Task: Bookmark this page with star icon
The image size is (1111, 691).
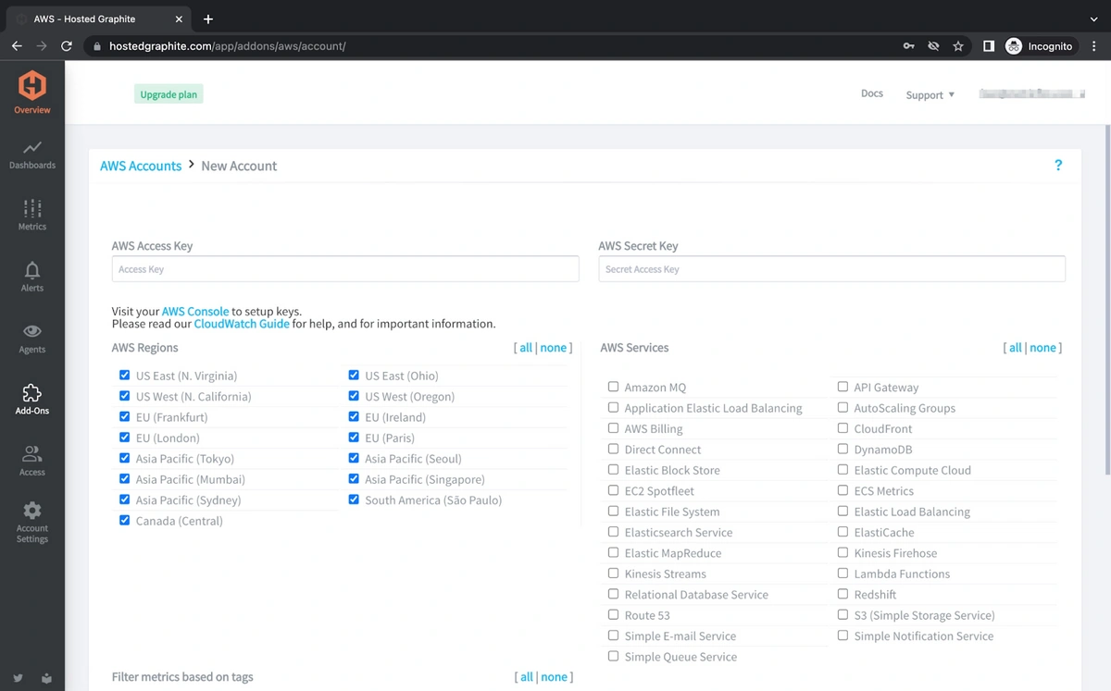Action: [958, 45]
